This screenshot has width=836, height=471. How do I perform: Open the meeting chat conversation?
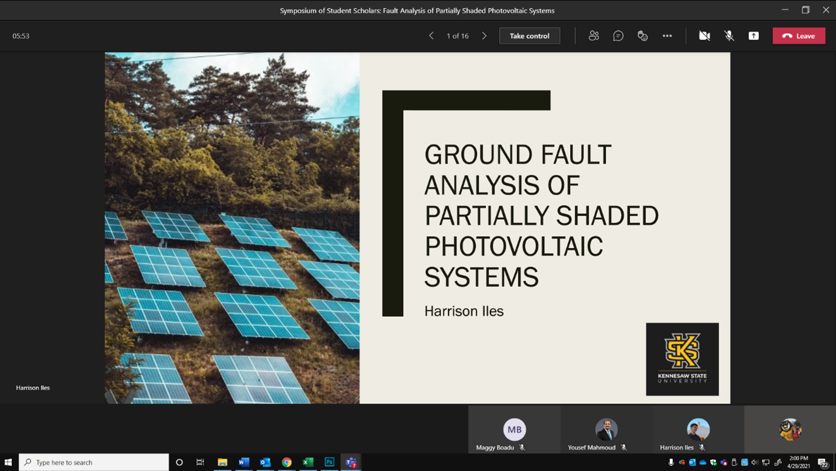coord(618,36)
